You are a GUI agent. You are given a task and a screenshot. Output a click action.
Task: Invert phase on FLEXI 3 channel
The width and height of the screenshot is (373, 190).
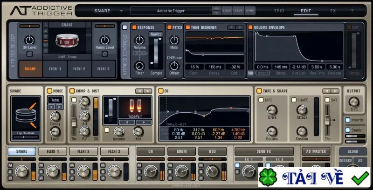[103, 177]
